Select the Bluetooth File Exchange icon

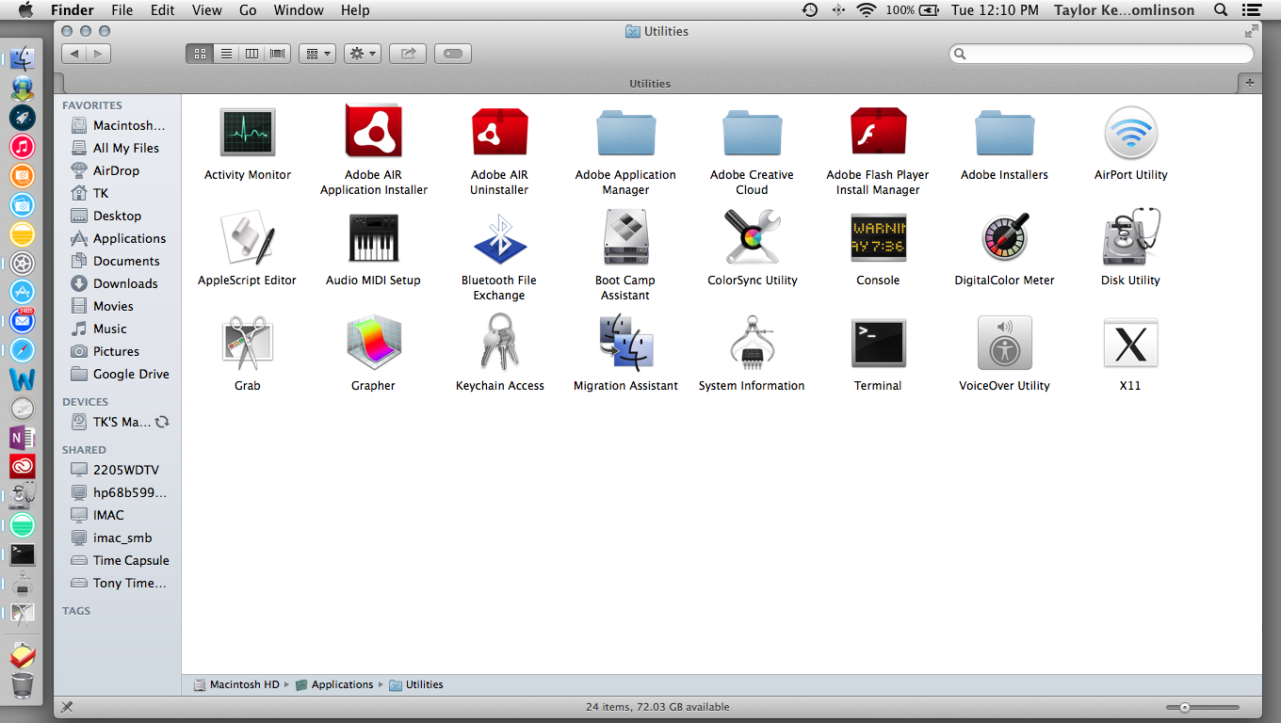tap(499, 238)
